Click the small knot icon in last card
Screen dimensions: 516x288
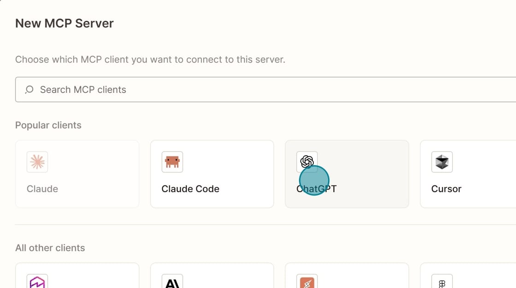[x=442, y=282]
